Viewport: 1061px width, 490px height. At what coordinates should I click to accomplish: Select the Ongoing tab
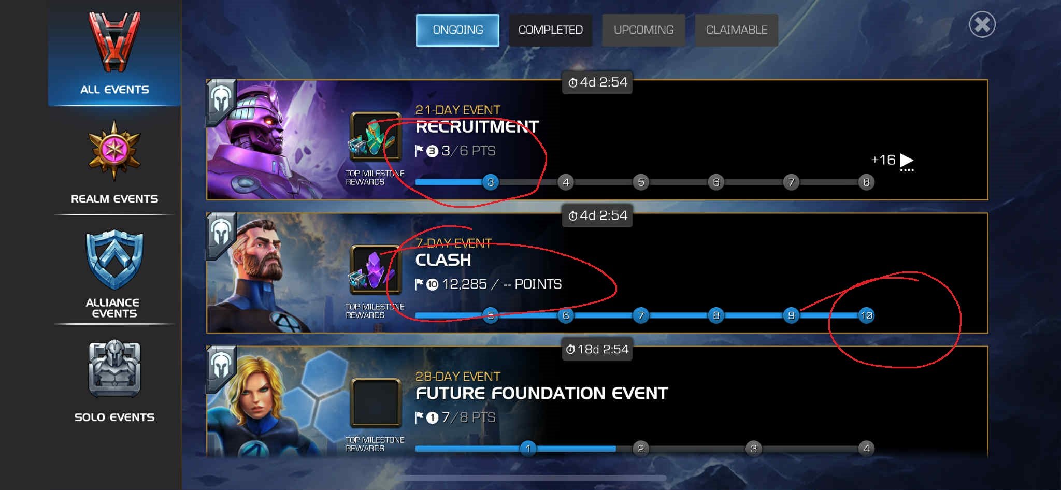(457, 30)
